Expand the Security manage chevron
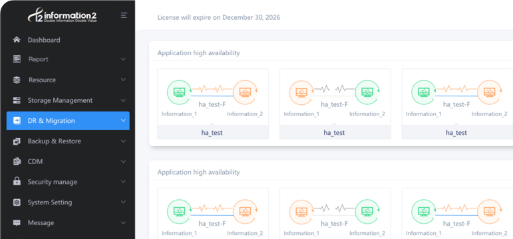The image size is (513, 239). [x=123, y=181]
